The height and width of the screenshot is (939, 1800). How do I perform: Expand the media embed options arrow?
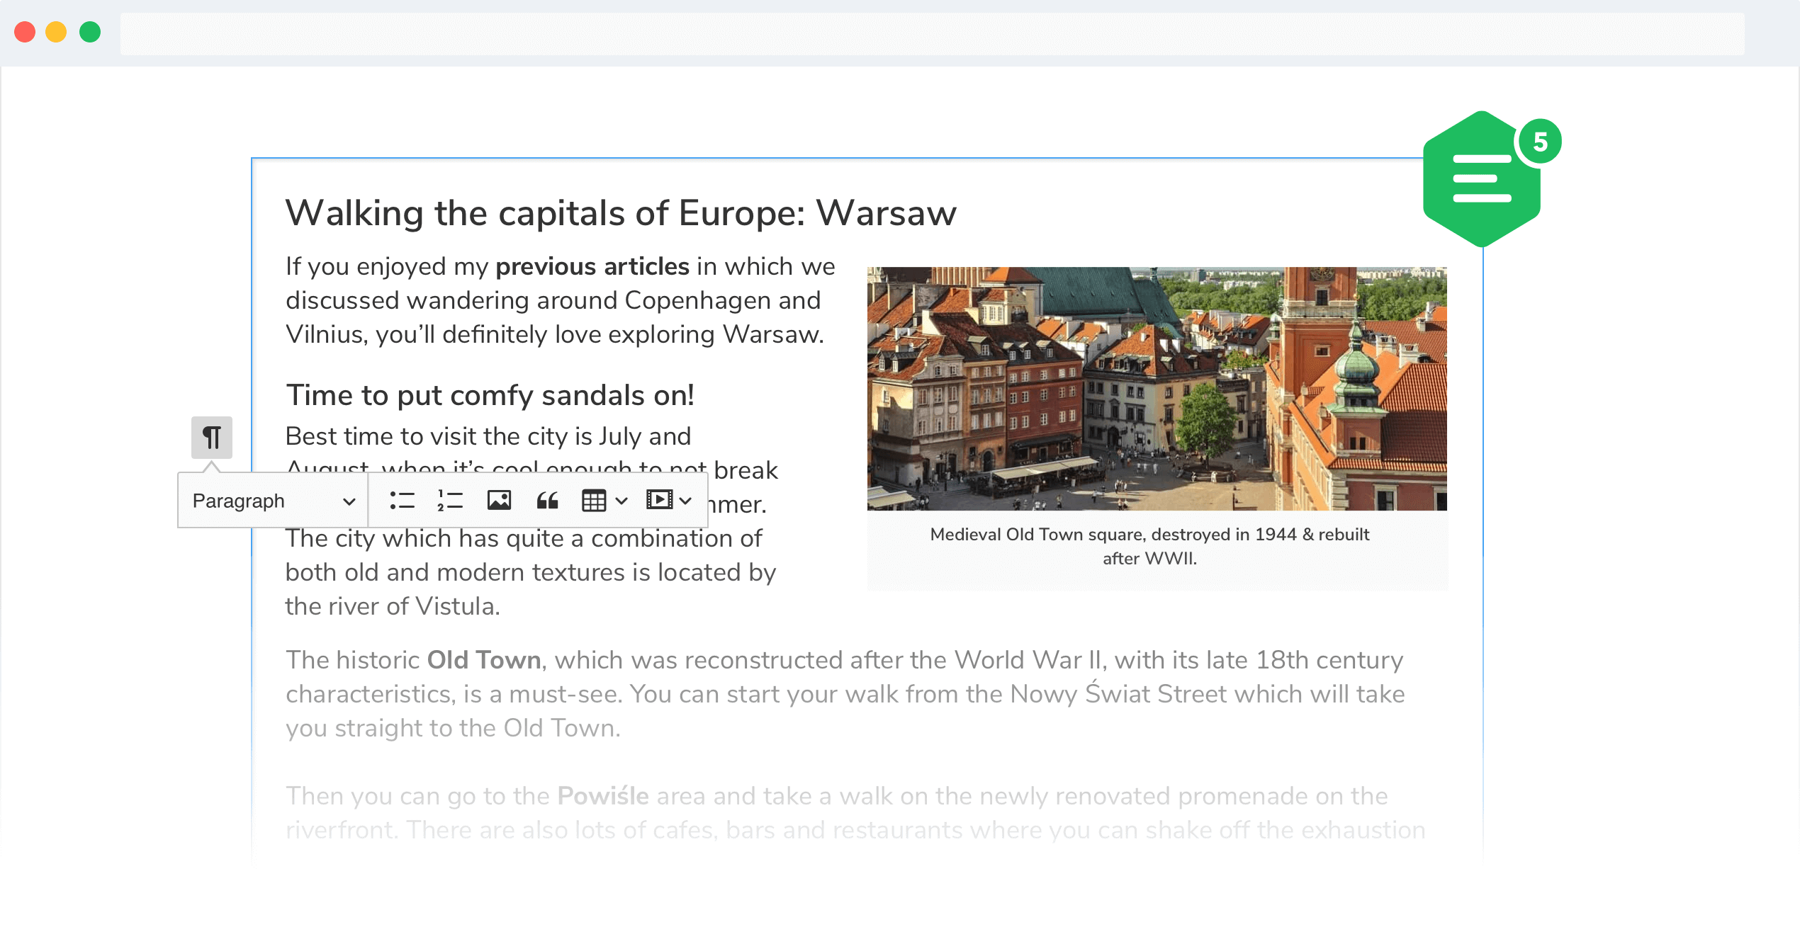[685, 501]
